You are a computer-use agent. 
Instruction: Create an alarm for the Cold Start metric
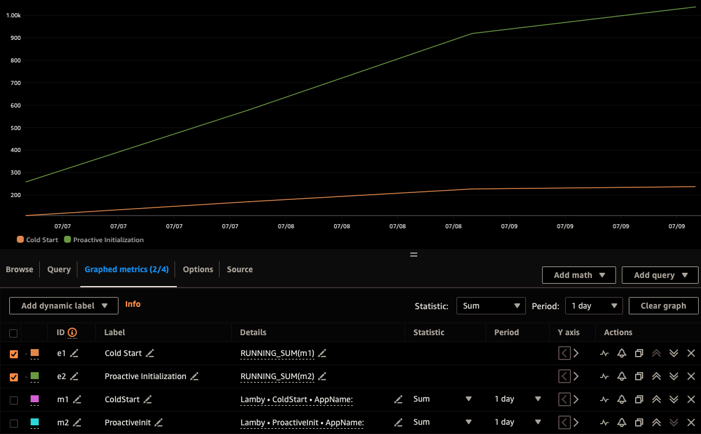pyautogui.click(x=622, y=353)
